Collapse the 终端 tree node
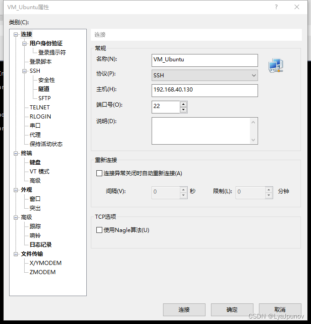This screenshot has height=324, width=311. pos(16,153)
